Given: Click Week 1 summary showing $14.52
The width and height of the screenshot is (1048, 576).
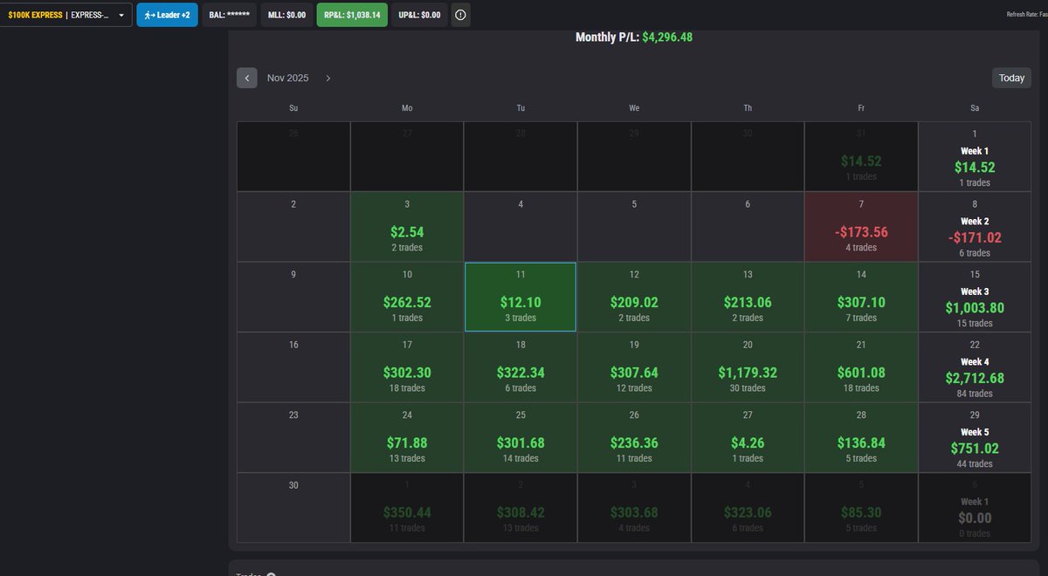Looking at the screenshot, I should point(975,157).
